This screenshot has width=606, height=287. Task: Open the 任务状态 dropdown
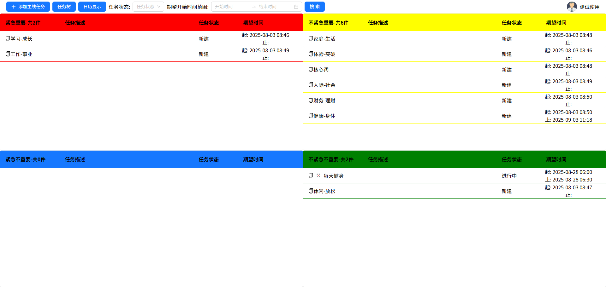coord(148,7)
